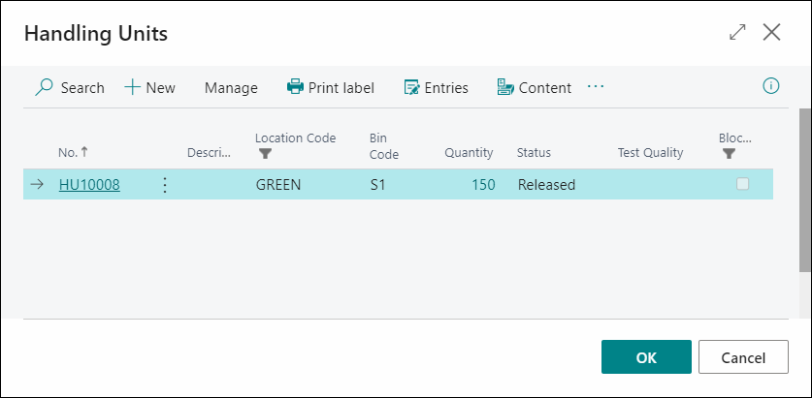Click the plus icon for New
This screenshot has height=398, width=812.
[133, 87]
